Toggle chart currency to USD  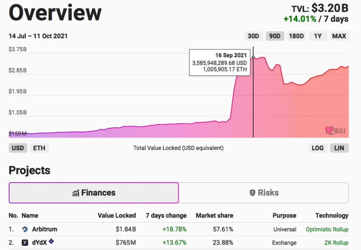point(18,148)
